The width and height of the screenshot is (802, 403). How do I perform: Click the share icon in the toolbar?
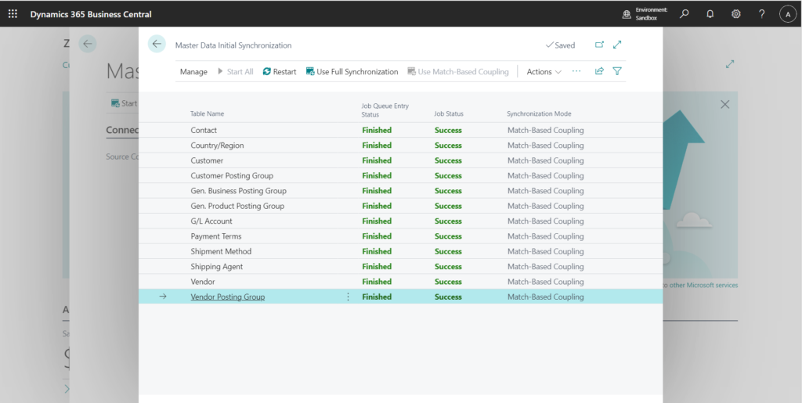(x=599, y=71)
